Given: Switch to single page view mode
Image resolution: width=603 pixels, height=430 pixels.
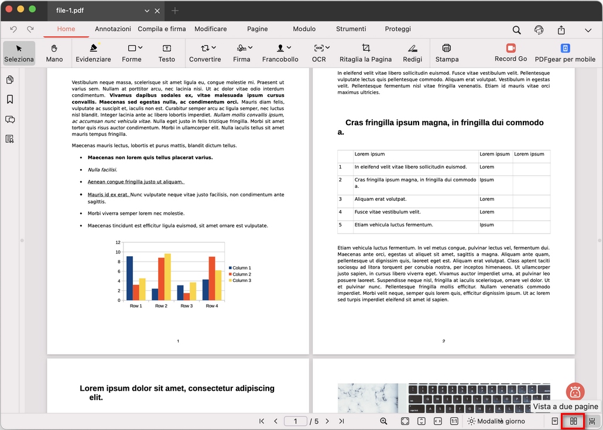Looking at the screenshot, I should coord(554,421).
